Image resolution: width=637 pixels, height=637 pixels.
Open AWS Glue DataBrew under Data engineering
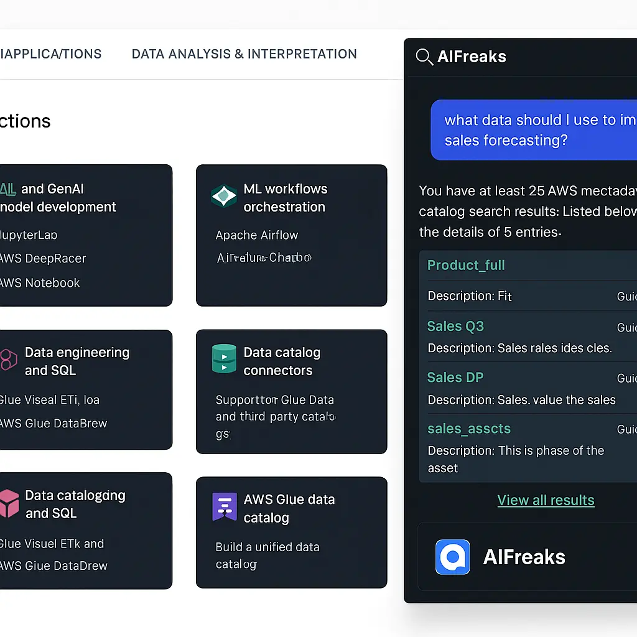tap(53, 424)
